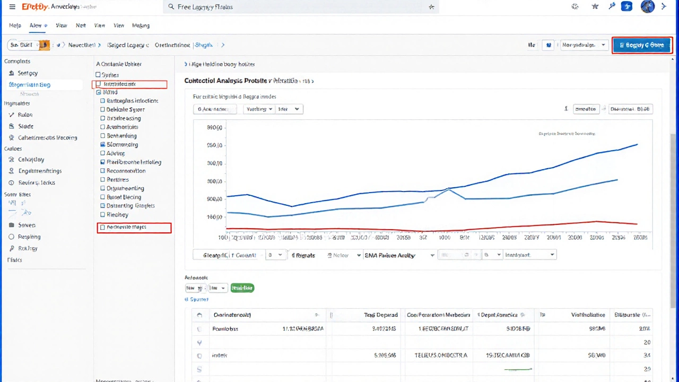Click the blue red-outlined button at top right
679x382 pixels.
[642, 45]
